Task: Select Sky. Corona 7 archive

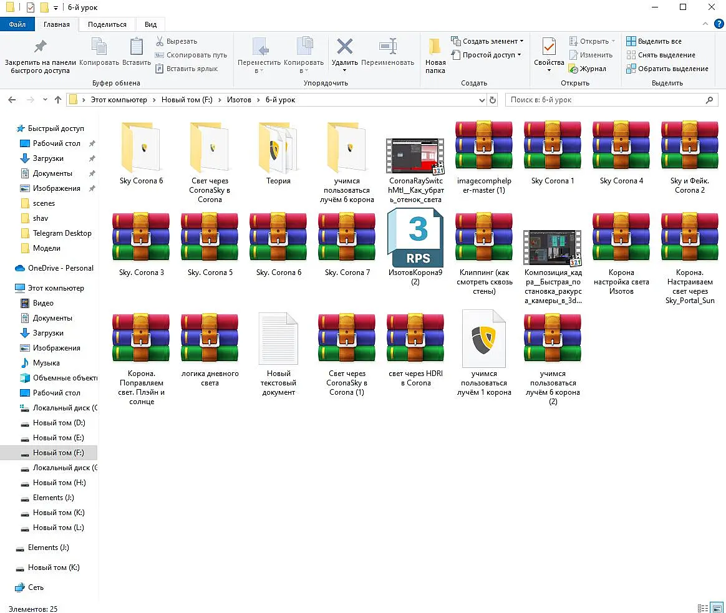Action: click(347, 244)
